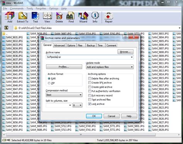183x144 pixels.
Task: Expand the Update mode dropdown
Action: click(110, 67)
